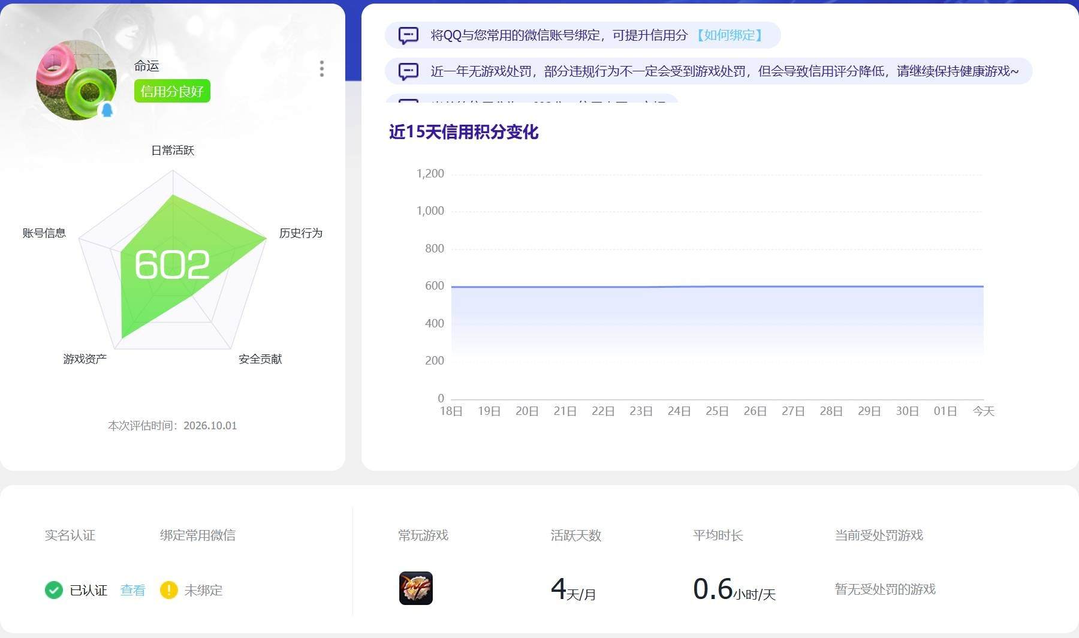Click the green 已认证 check icon

[54, 590]
